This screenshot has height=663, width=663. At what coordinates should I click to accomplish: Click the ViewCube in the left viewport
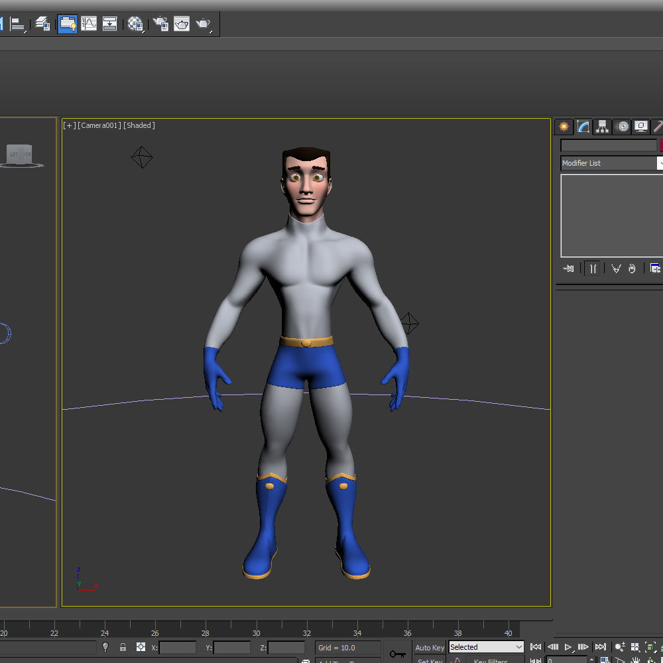(20, 156)
